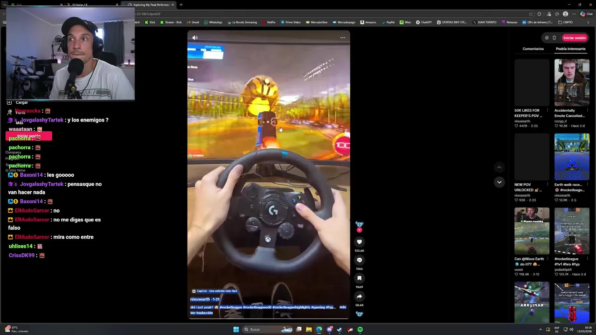
Task: Open 50K LIKES FOR KEEPER'S POV card
Action: click(x=532, y=93)
